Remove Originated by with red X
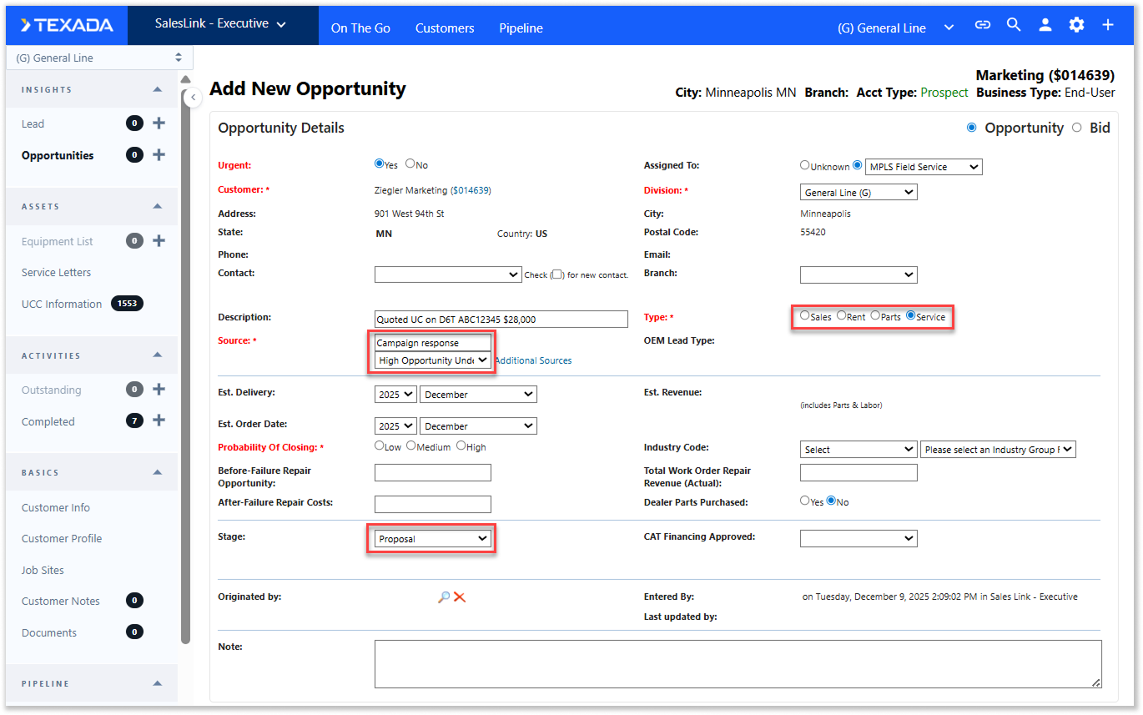This screenshot has height=715, width=1143. point(460,597)
